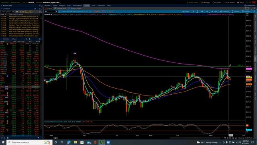This screenshot has height=145, width=257.
Task: Open the Flexible Grid sub-tab
Action: (x=60, y=8)
